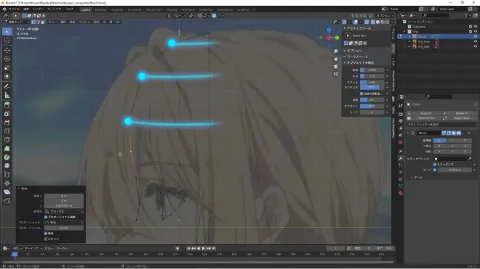
Task: Click the mirror object eyedropper icon
Action: (x=469, y=159)
